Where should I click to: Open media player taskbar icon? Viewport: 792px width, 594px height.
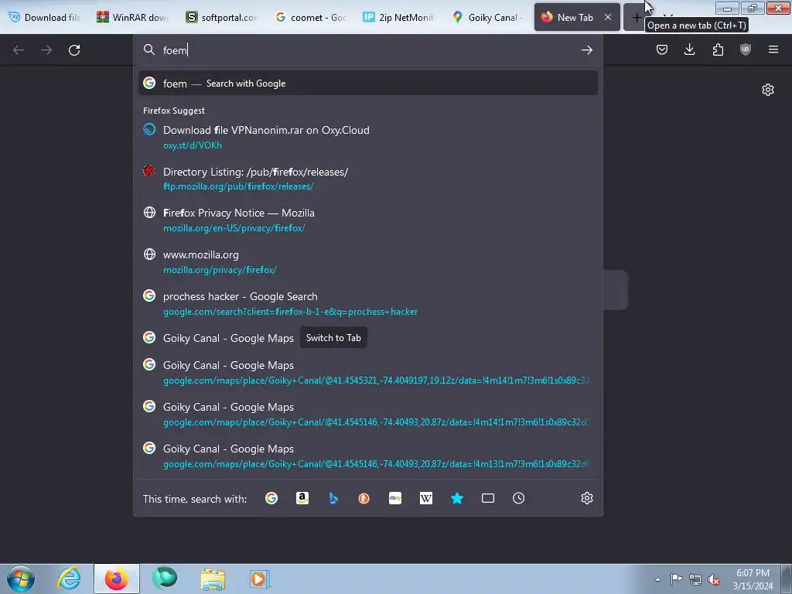(x=260, y=579)
